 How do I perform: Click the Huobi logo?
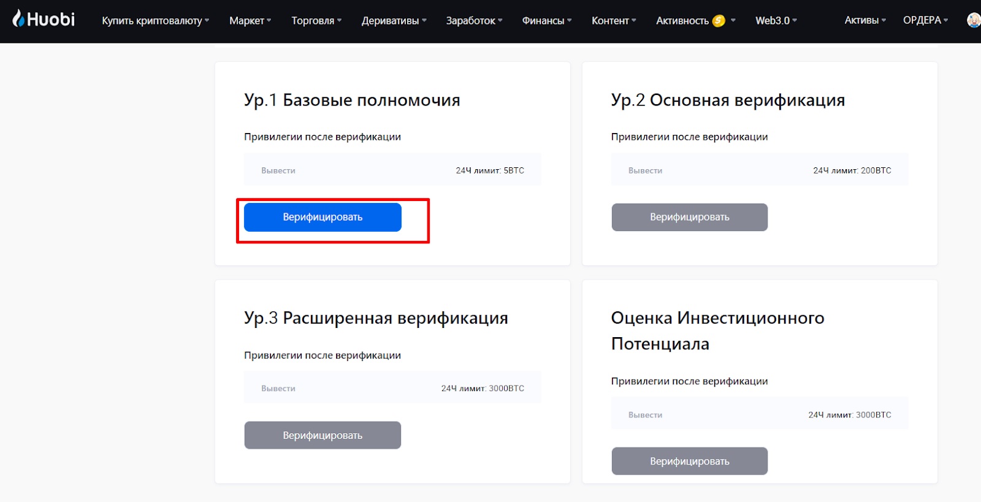tap(44, 19)
